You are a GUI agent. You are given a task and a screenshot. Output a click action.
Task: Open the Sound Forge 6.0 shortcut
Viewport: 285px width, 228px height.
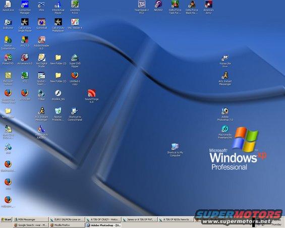[92, 96]
